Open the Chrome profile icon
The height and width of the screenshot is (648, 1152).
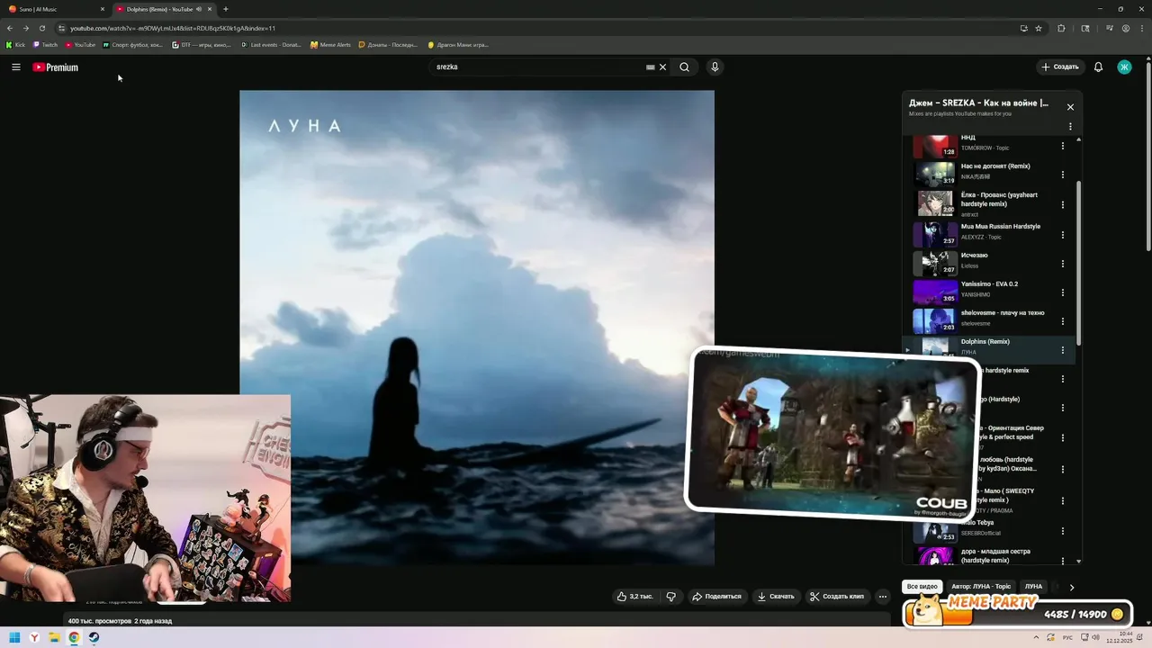1126,28
